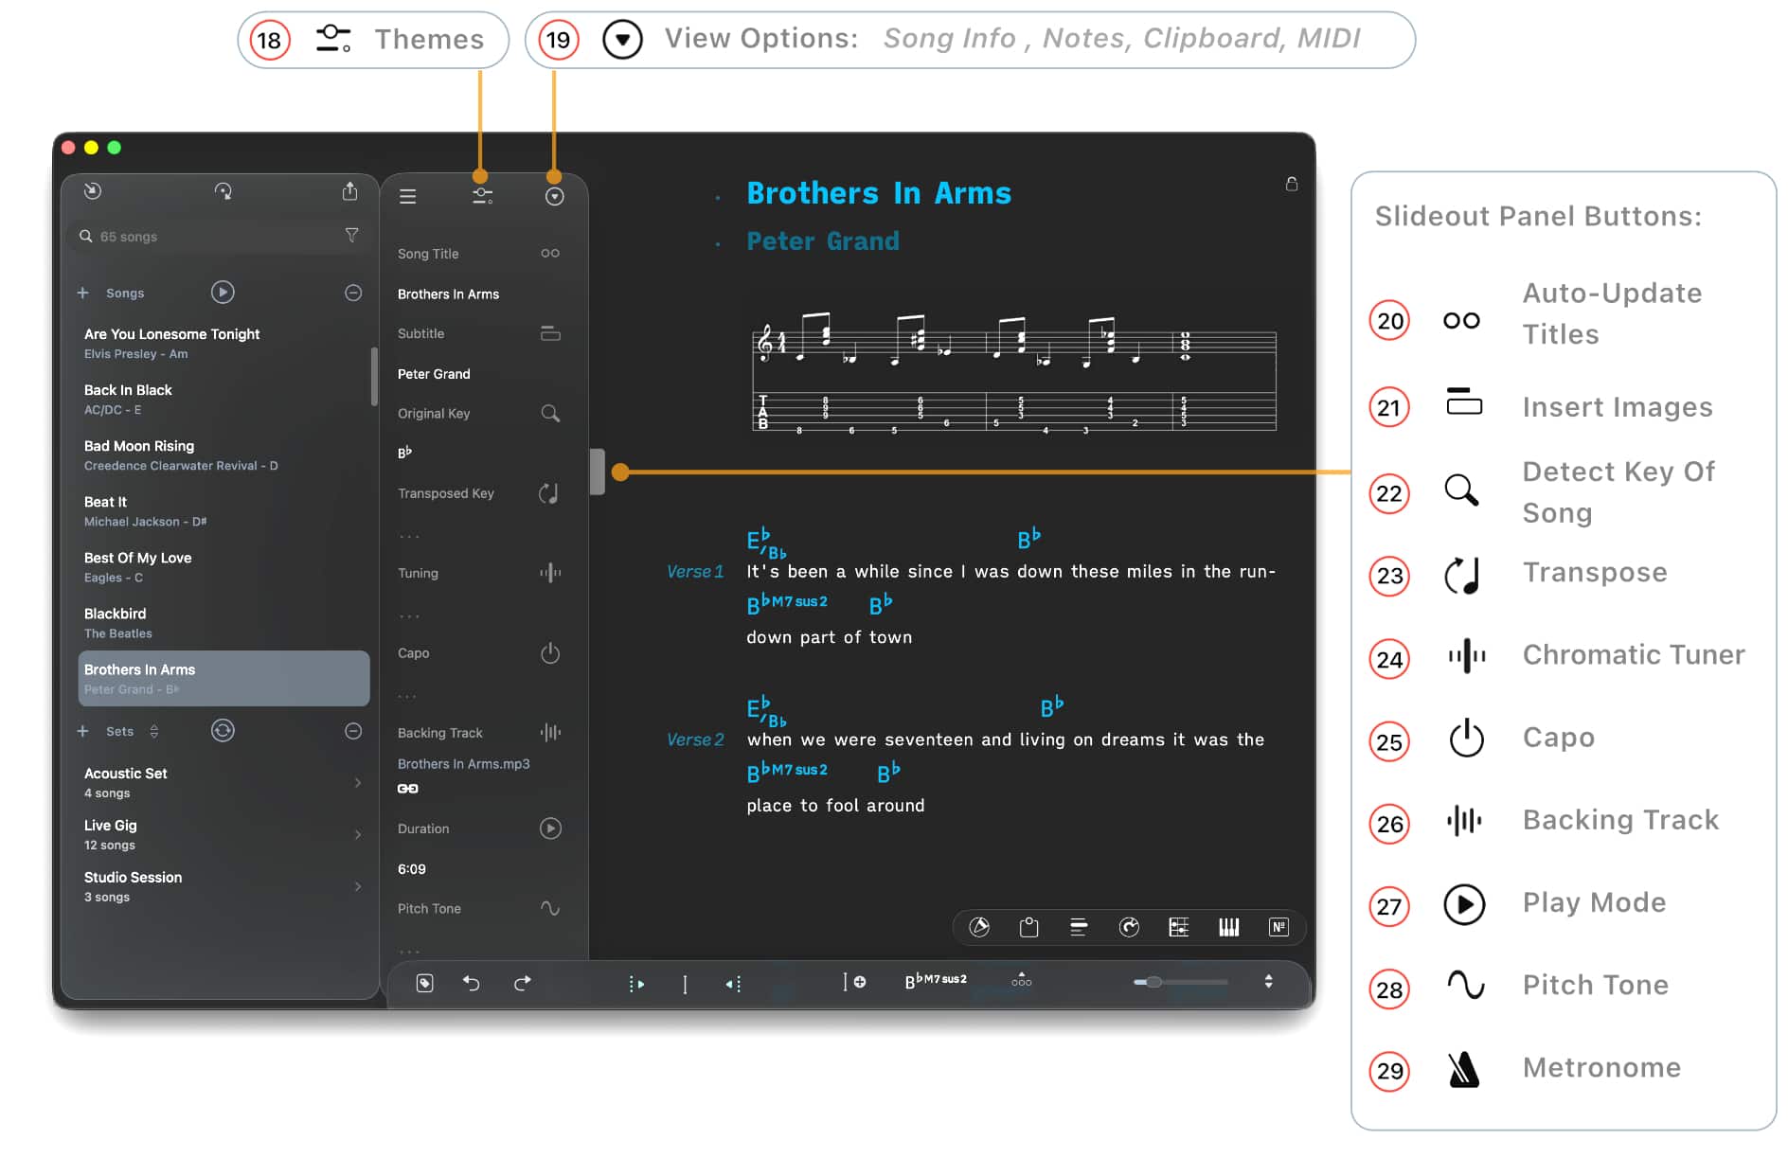
Task: Click the Verse 1 section label
Action: coord(694,571)
